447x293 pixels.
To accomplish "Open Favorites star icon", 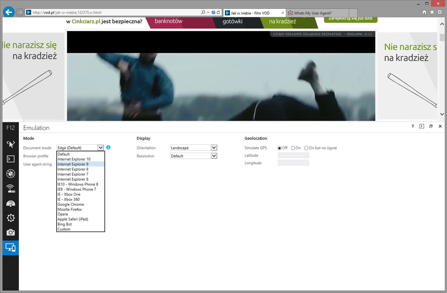I will pyautogui.click(x=432, y=12).
